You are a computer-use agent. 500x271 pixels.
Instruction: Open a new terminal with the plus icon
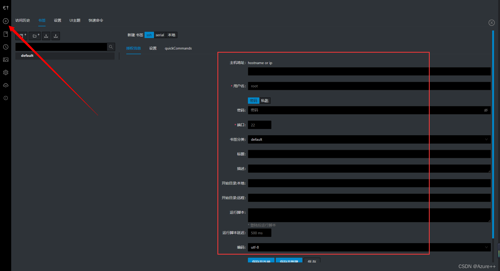[5, 21]
